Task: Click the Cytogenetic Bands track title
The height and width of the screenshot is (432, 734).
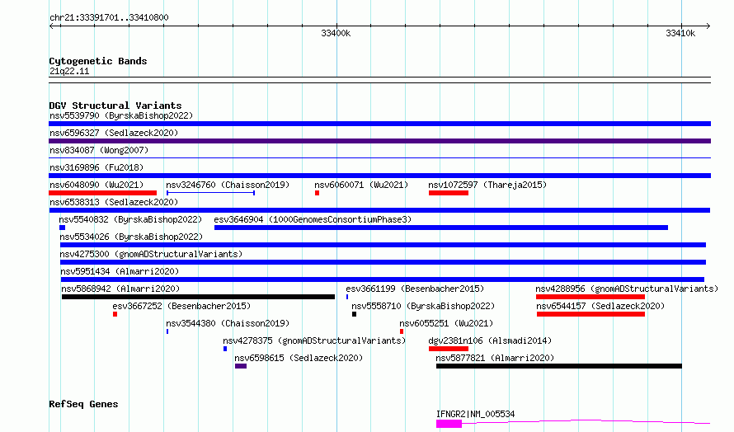Action: point(98,61)
